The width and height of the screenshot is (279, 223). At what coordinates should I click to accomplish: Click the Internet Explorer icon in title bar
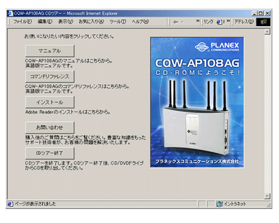tap(11, 13)
